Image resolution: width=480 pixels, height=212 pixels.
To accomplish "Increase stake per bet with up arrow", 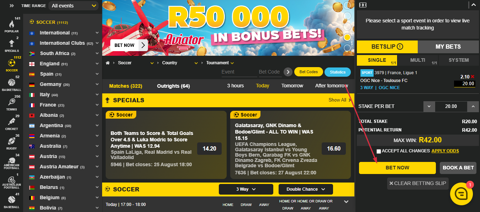I will pos(473,106).
